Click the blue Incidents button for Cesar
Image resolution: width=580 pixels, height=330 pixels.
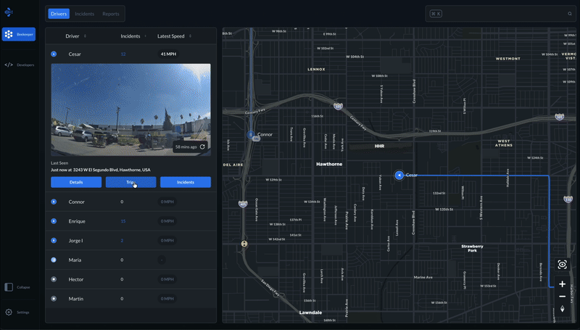point(185,182)
